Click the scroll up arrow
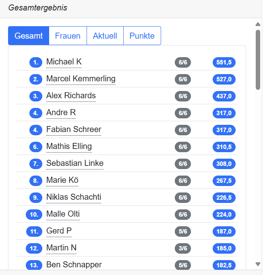 pos(258,24)
